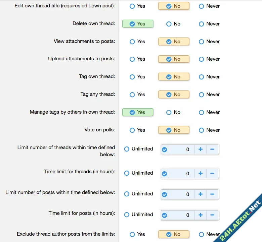
Task: Select No for Manage tags by others
Action: [x=169, y=112]
